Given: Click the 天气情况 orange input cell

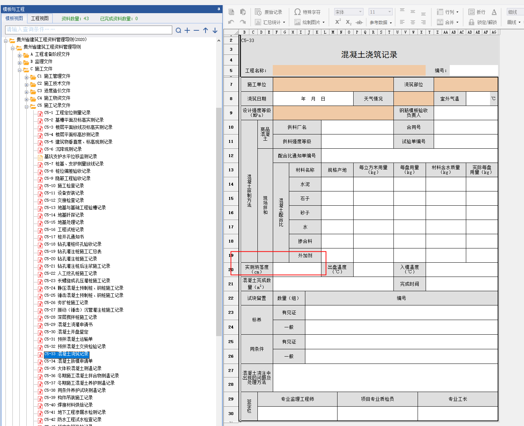Looking at the screenshot, I should [x=414, y=99].
